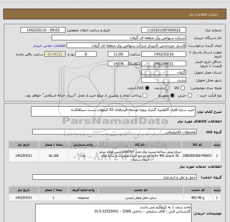230x222 pixels.
Task: Click the announcement date field 1402/03/10 - 09:03
Action: tap(43, 30)
